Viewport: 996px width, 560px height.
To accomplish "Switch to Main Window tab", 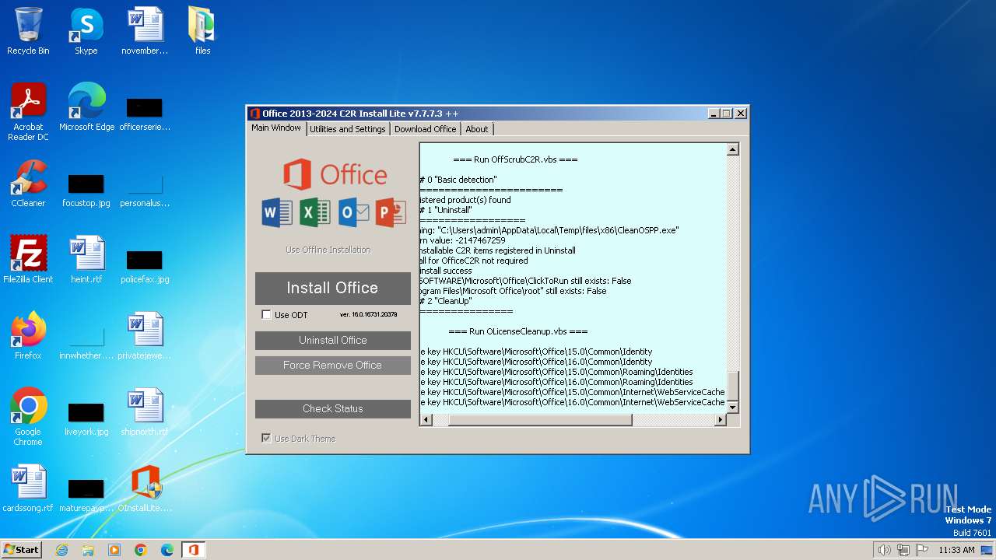I will [x=276, y=128].
